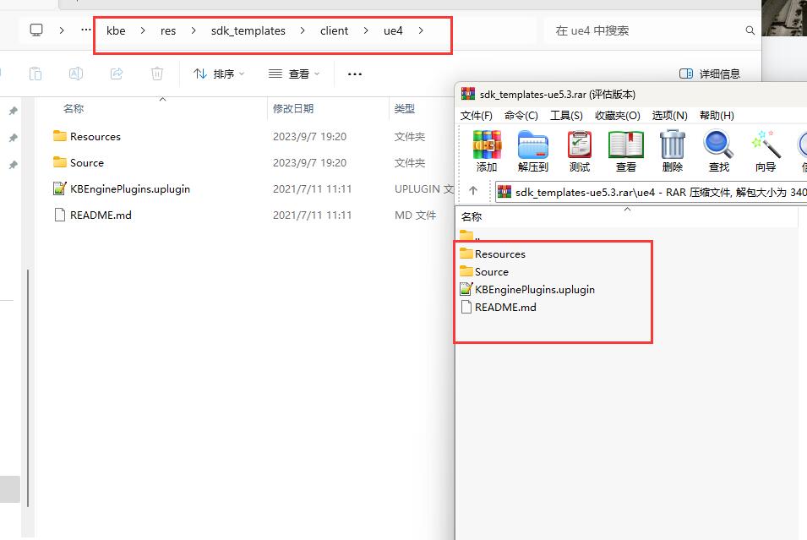Open the Sort (排序) dropdown in Explorer
807x540 pixels.
[x=219, y=74]
